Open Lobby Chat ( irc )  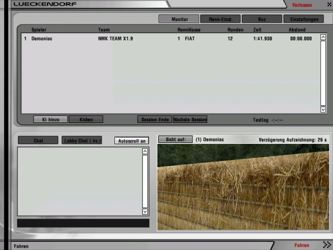[x=82, y=141]
